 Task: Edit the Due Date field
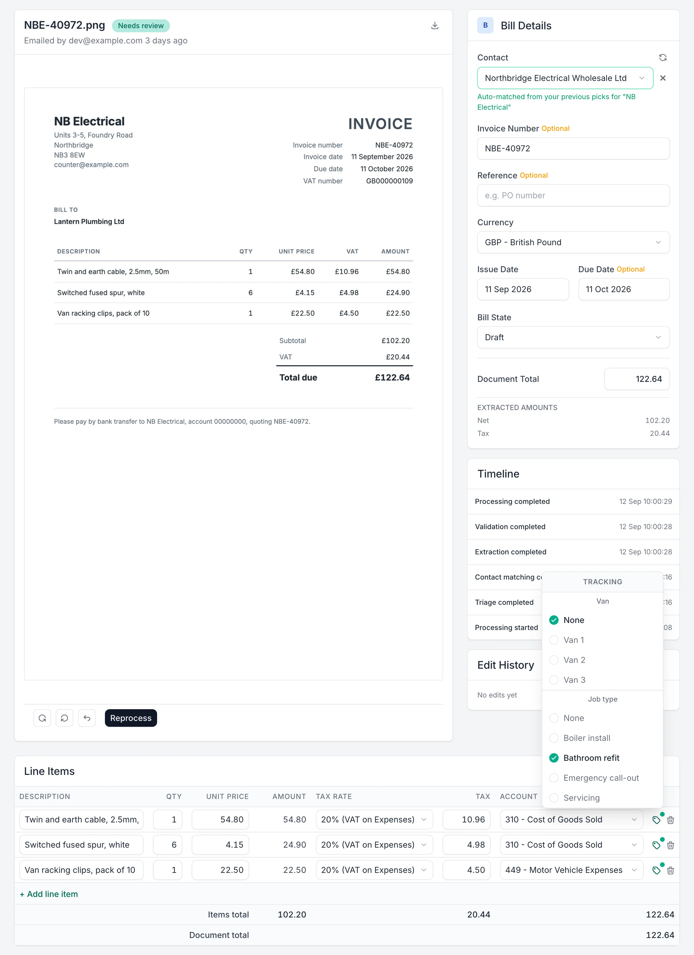point(624,289)
